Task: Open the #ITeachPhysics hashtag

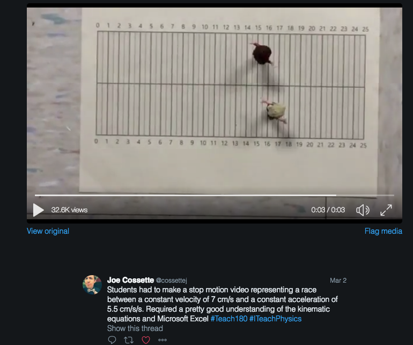Action: point(275,319)
